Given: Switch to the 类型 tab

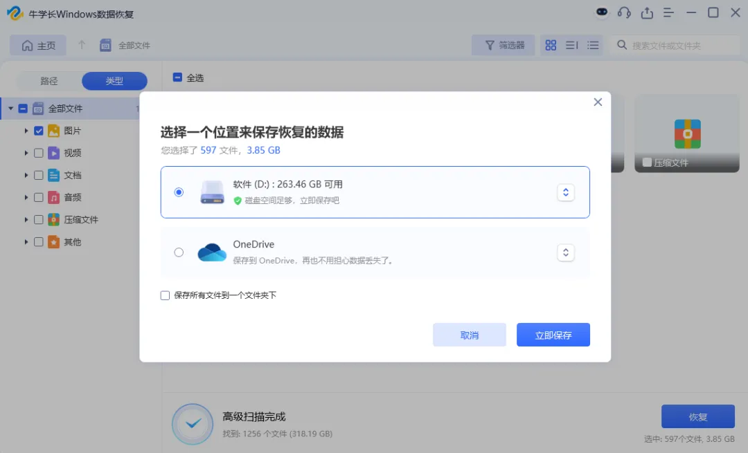Looking at the screenshot, I should click(114, 81).
